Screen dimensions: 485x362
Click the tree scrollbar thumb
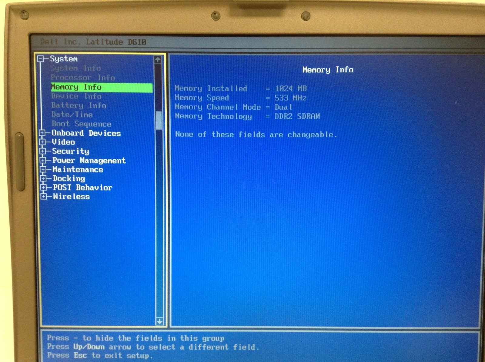pos(159,120)
